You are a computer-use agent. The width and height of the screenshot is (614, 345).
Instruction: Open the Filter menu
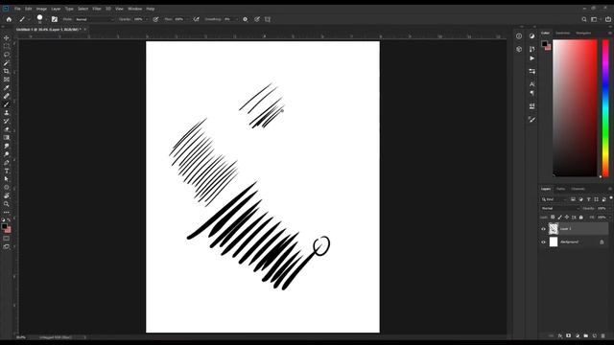97,9
